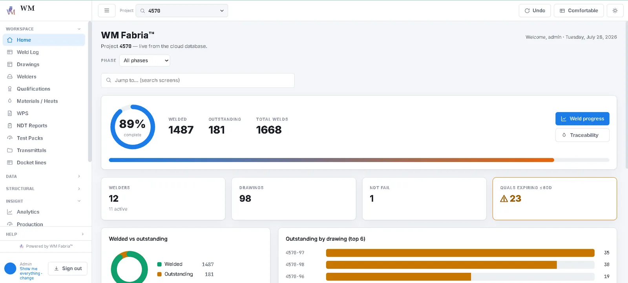Open the Project 4570 dropdown
Screen dimensions: 628x283
point(182,11)
